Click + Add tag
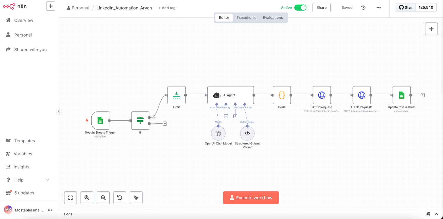Viewport: 443px width, 219px height. 167,8
